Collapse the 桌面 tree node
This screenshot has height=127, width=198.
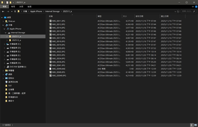pos(2,18)
